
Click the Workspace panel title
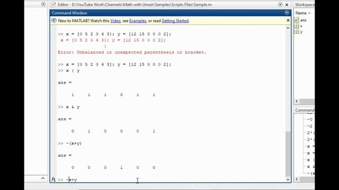(x=305, y=5)
